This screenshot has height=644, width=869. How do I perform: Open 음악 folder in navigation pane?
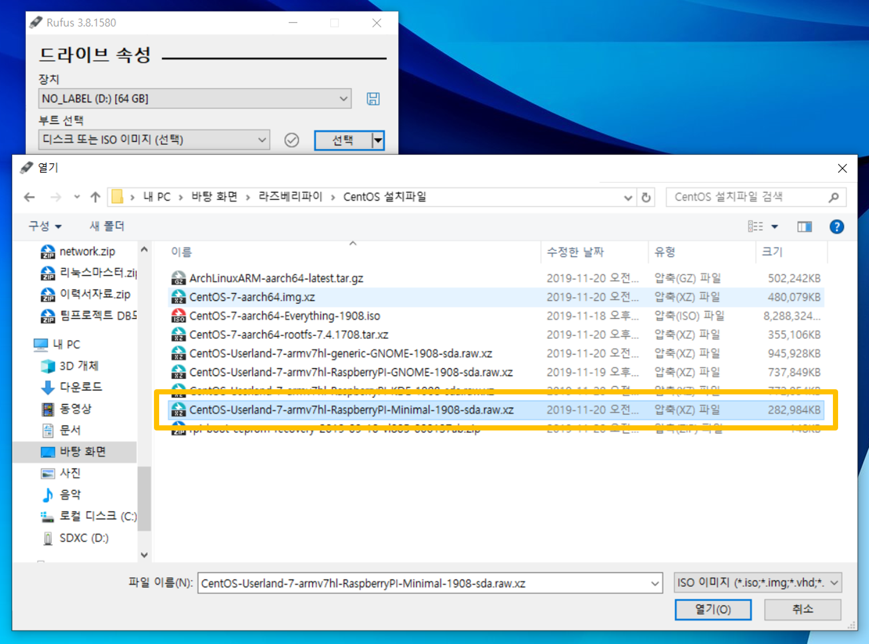61,495
